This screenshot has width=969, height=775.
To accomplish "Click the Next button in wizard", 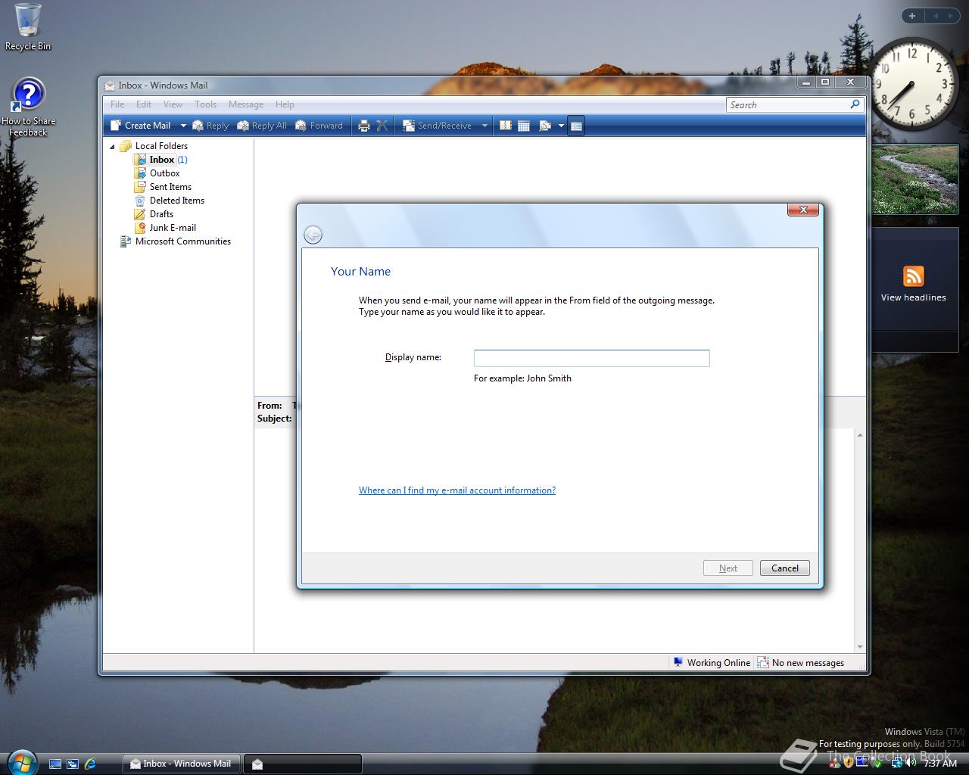I will (728, 568).
